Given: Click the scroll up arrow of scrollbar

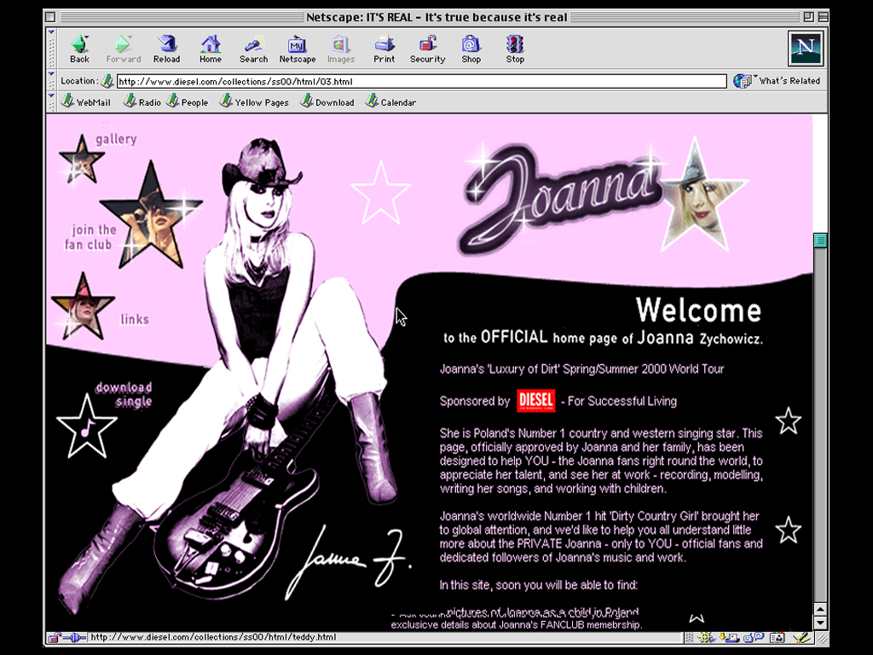Looking at the screenshot, I should [819, 609].
